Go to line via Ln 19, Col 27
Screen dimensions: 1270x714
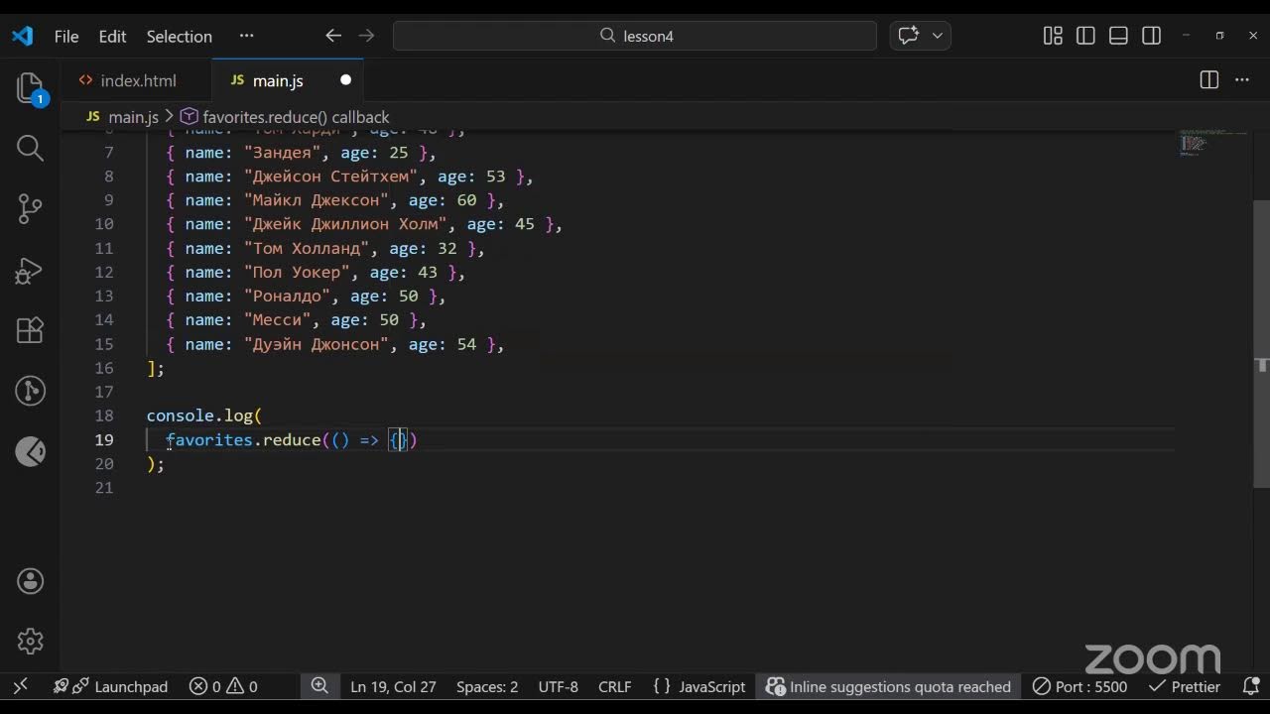coord(393,686)
